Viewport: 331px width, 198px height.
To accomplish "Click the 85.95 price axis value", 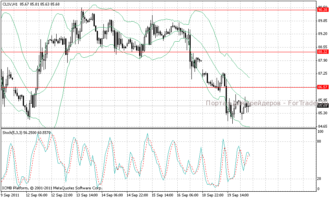I will 323,100.
